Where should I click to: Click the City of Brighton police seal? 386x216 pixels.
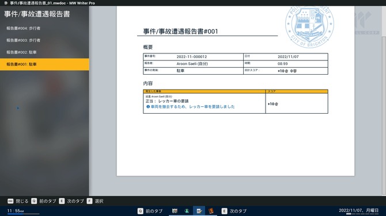click(309, 26)
